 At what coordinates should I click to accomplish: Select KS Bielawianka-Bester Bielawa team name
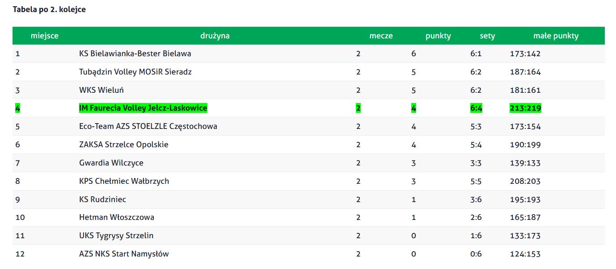click(x=135, y=54)
